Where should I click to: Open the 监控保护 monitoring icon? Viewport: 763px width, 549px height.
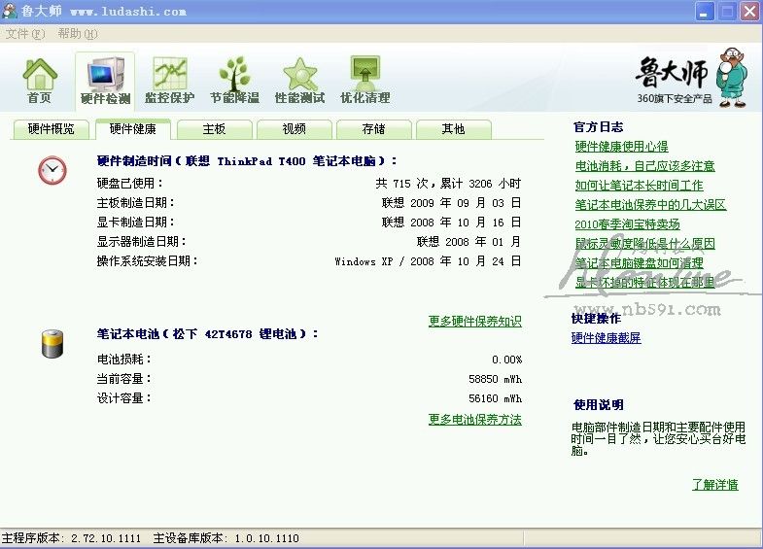[x=169, y=81]
